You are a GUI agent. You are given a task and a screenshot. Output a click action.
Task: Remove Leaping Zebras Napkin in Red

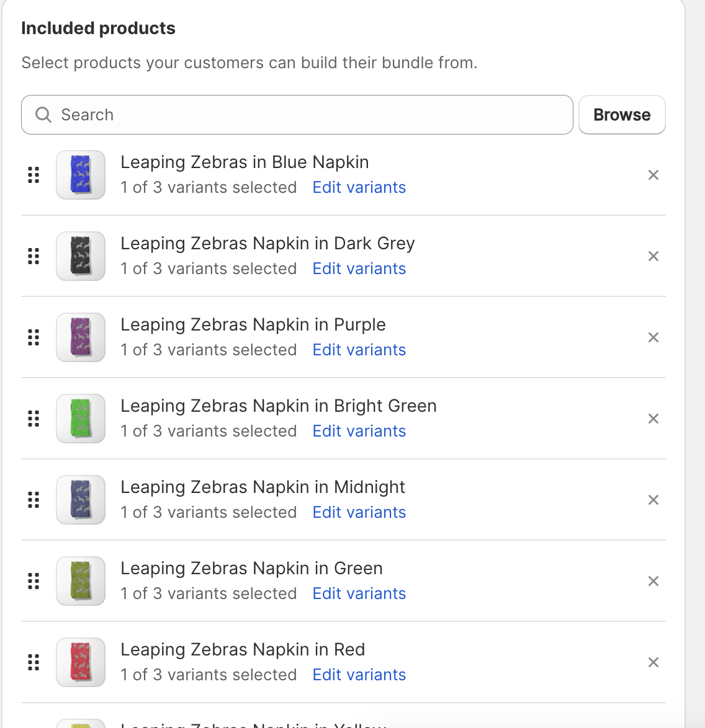point(653,662)
